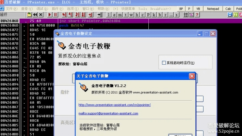Click the BP button
This screenshot has width=242, height=136.
(181, 9)
